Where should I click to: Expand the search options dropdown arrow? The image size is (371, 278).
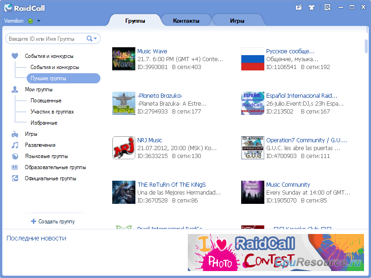tap(95, 38)
